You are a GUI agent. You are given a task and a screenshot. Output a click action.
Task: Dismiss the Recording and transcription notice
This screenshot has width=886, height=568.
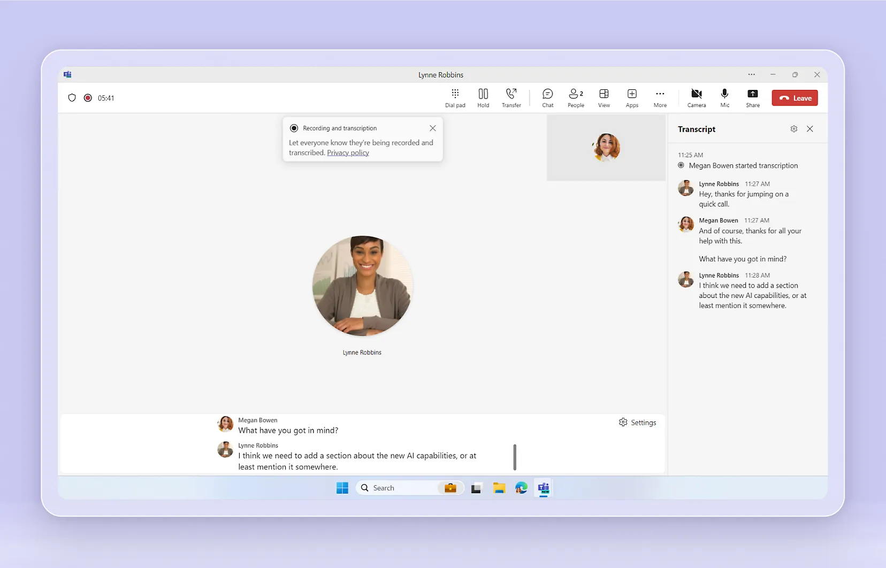pyautogui.click(x=433, y=128)
